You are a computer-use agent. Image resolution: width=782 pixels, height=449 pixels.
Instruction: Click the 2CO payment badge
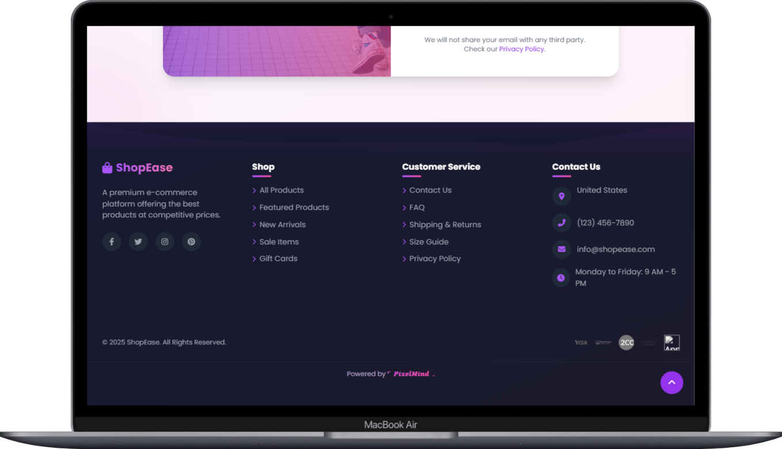click(x=626, y=343)
